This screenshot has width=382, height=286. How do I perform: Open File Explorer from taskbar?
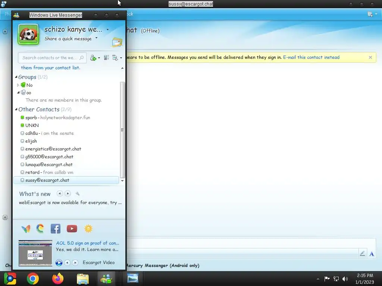tap(83, 279)
